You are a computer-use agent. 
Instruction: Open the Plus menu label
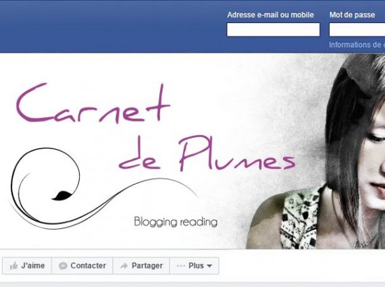coord(196,265)
